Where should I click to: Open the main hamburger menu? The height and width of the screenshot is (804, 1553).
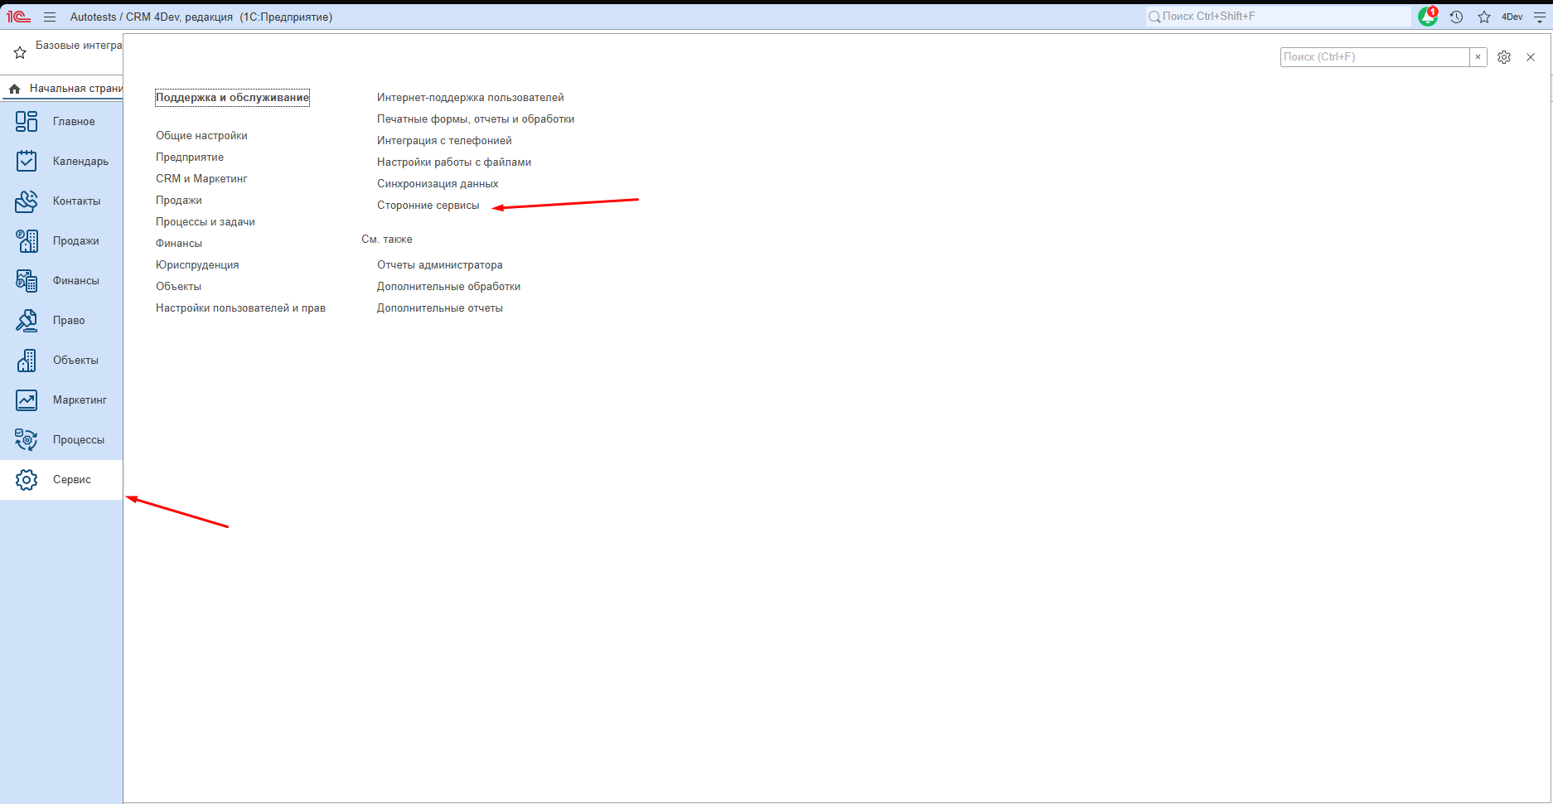[50, 17]
